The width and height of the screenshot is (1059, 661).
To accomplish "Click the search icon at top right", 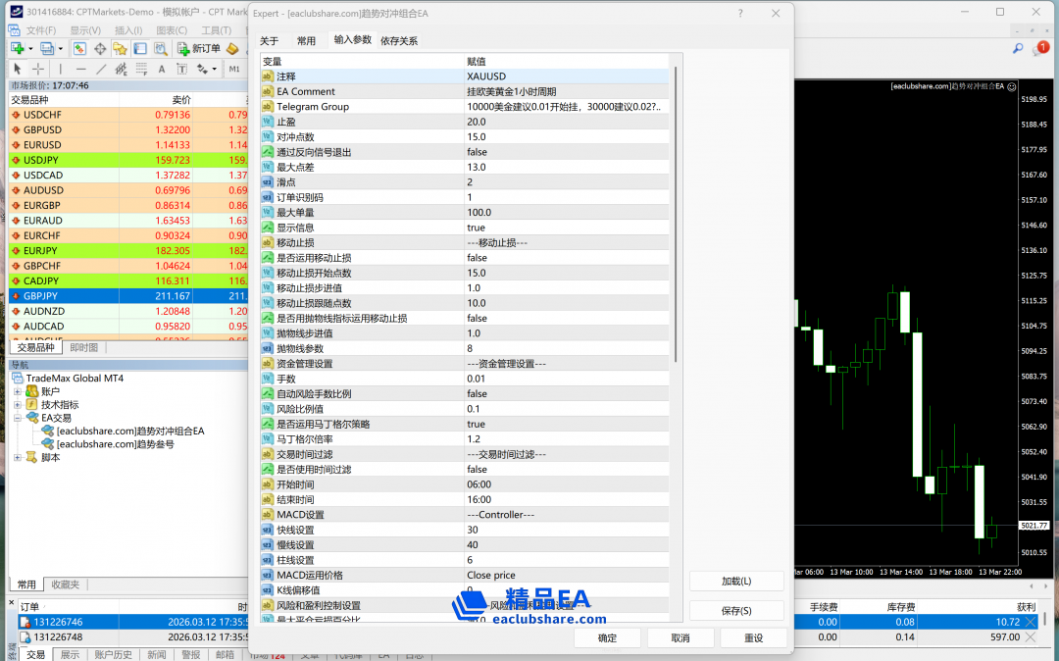I will click(x=1018, y=48).
